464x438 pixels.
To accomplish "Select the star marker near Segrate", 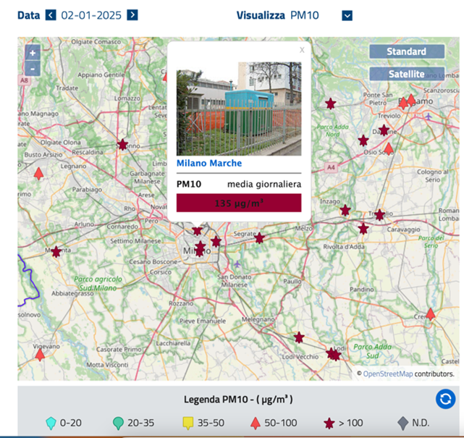I will click(259, 238).
